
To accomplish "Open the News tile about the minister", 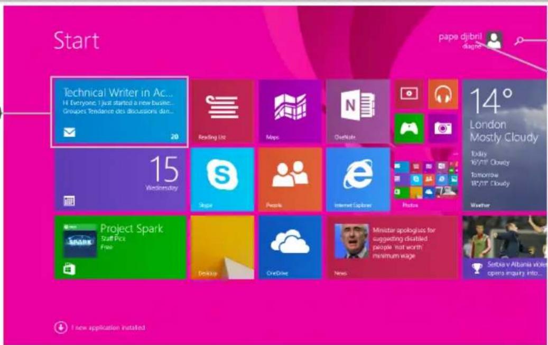I will (392, 247).
